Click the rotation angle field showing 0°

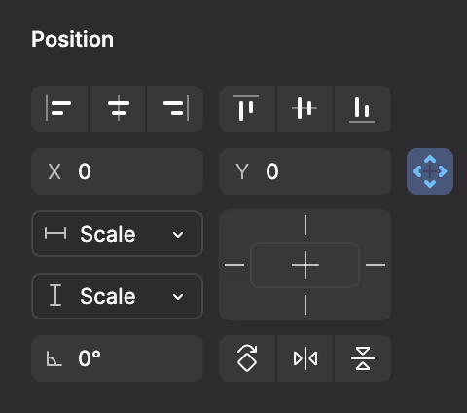[x=118, y=358]
